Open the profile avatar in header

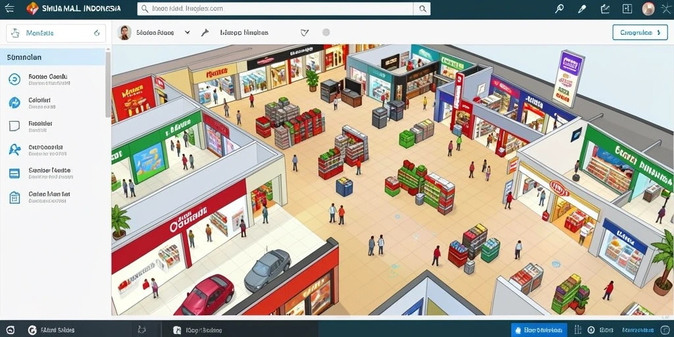click(648, 9)
